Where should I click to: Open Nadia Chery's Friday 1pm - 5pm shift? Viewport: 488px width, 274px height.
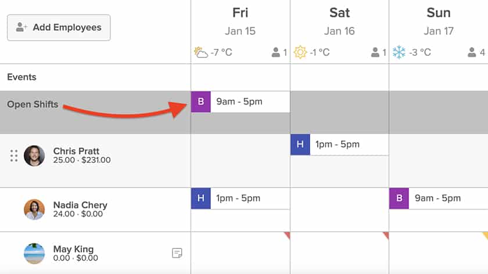[x=241, y=199]
